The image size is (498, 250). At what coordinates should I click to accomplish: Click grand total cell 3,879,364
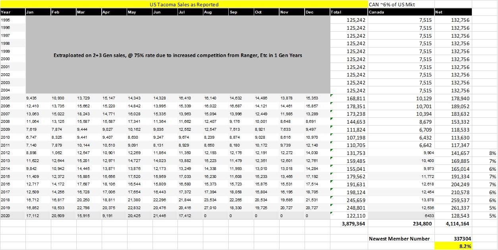click(x=349, y=223)
